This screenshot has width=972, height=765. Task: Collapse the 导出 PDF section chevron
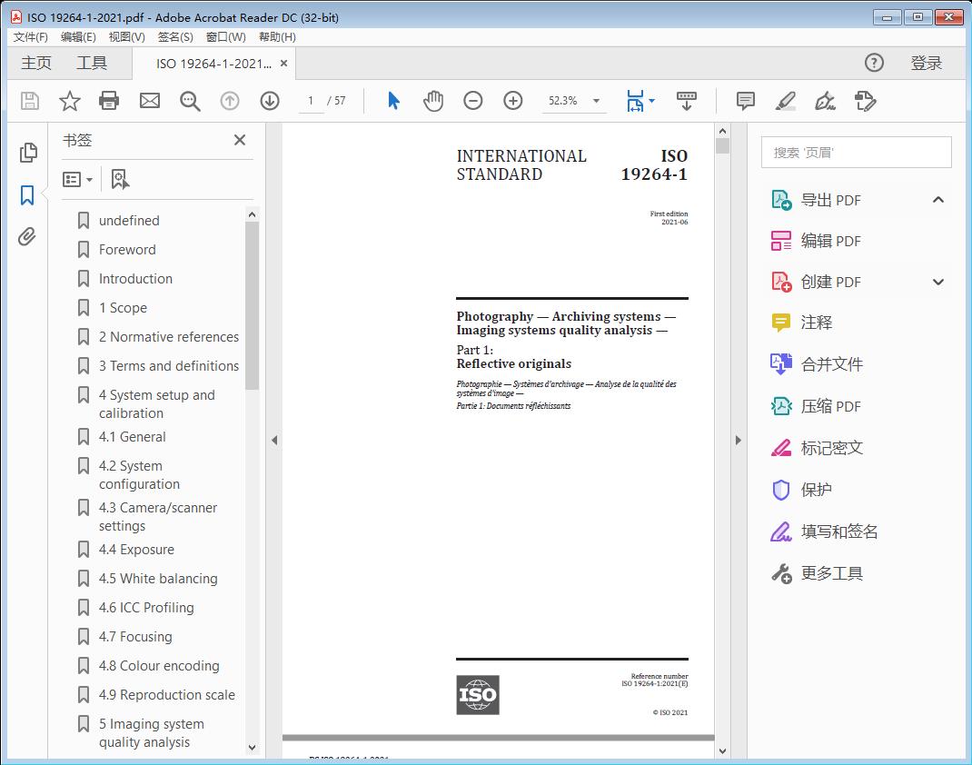click(x=938, y=199)
